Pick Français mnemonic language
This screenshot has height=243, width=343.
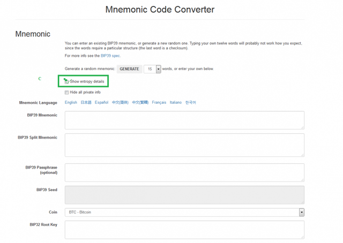click(159, 102)
